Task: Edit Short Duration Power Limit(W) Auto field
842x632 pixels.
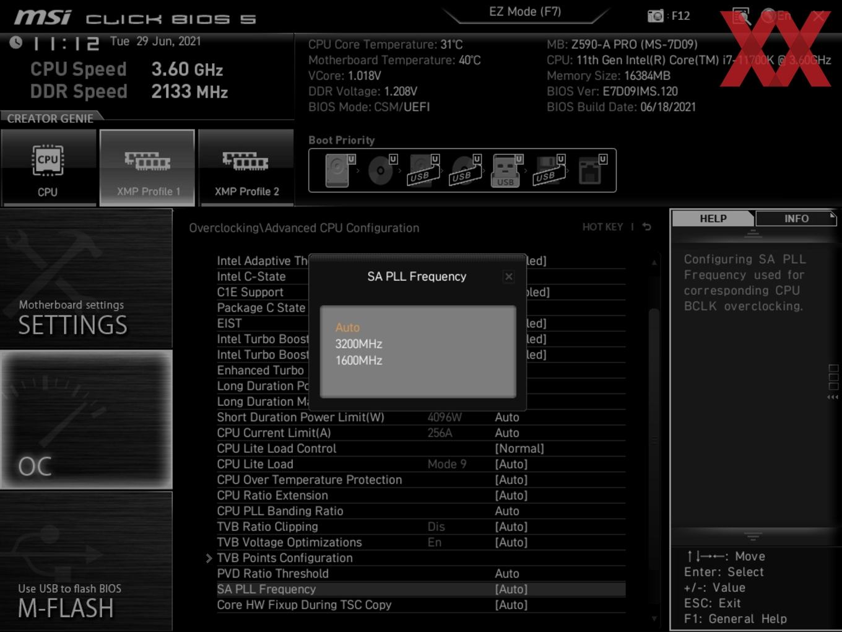Action: (507, 418)
